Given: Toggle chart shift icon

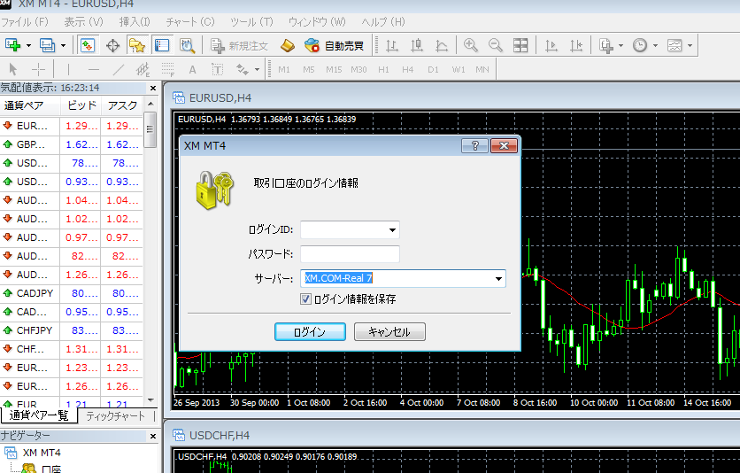Looking at the screenshot, I should click(x=576, y=45).
